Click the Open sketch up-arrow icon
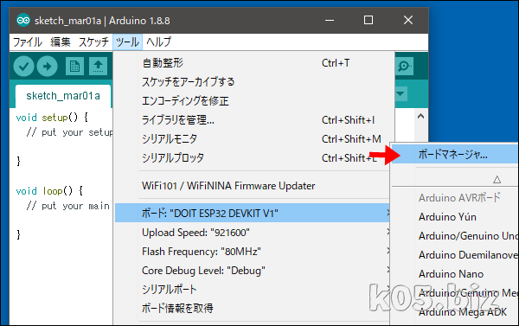This screenshot has width=519, height=326. pos(98,67)
